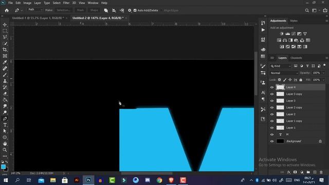
Task: Select the Eyedropper tool
Action: pos(5,62)
